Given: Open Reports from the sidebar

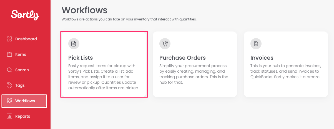Looking at the screenshot, I should pyautogui.click(x=22, y=116).
